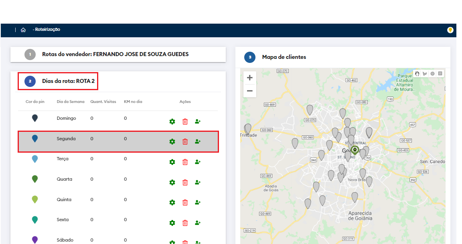Add client to Sexta route

point(197,223)
